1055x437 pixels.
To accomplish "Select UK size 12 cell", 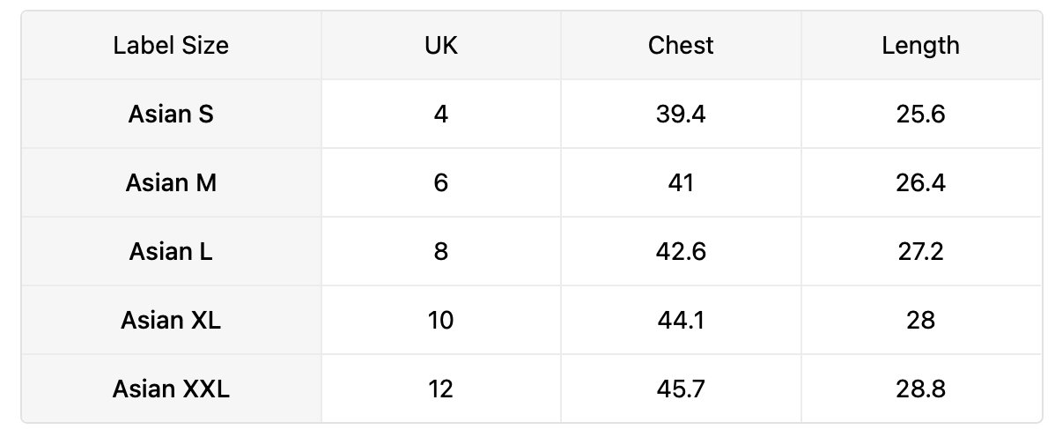I will click(x=440, y=389).
